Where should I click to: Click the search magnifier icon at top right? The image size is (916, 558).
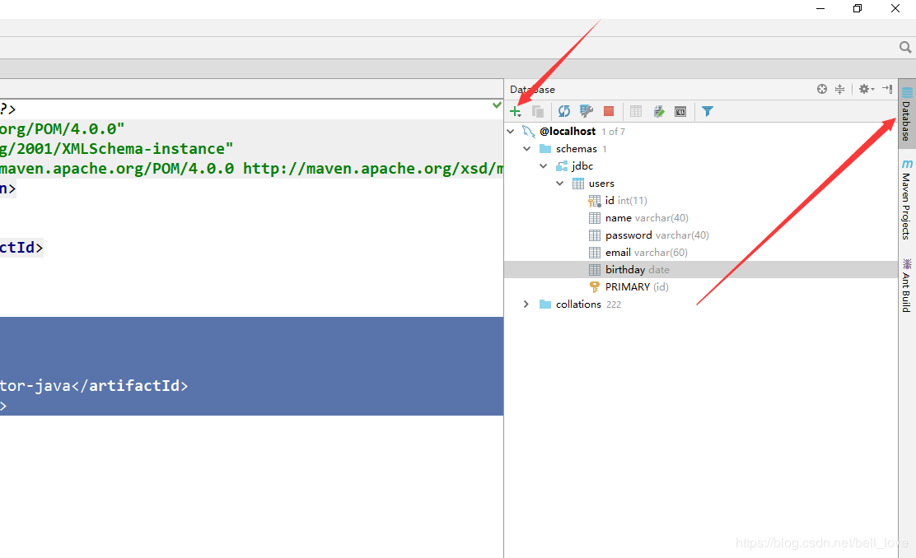(x=905, y=47)
